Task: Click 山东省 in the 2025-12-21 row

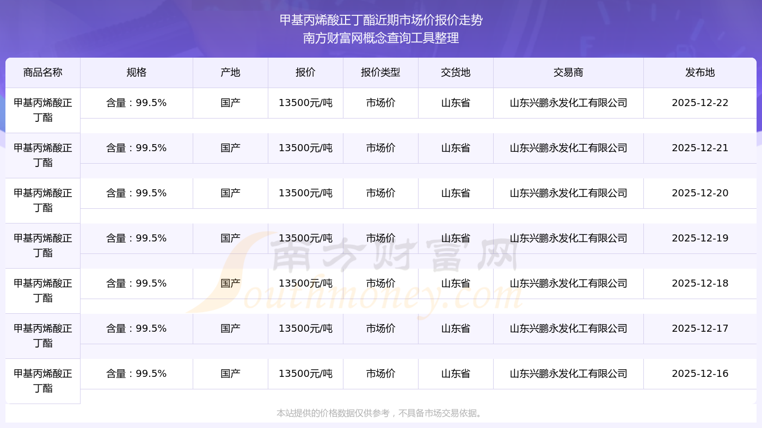Action: point(456,148)
